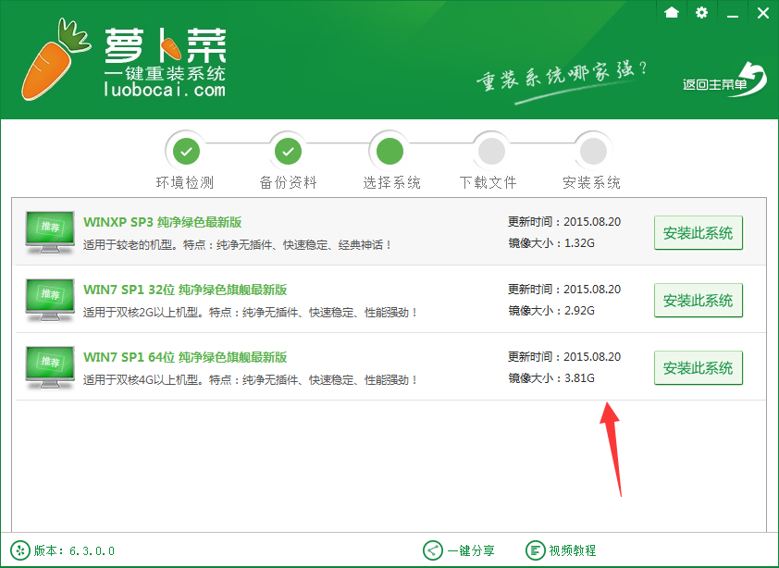779x568 pixels.
Task: Select the 备份资料 step indicator
Action: (288, 150)
